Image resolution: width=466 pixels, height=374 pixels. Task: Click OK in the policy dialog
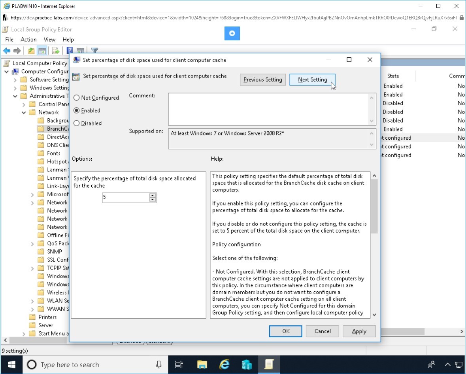coord(286,331)
